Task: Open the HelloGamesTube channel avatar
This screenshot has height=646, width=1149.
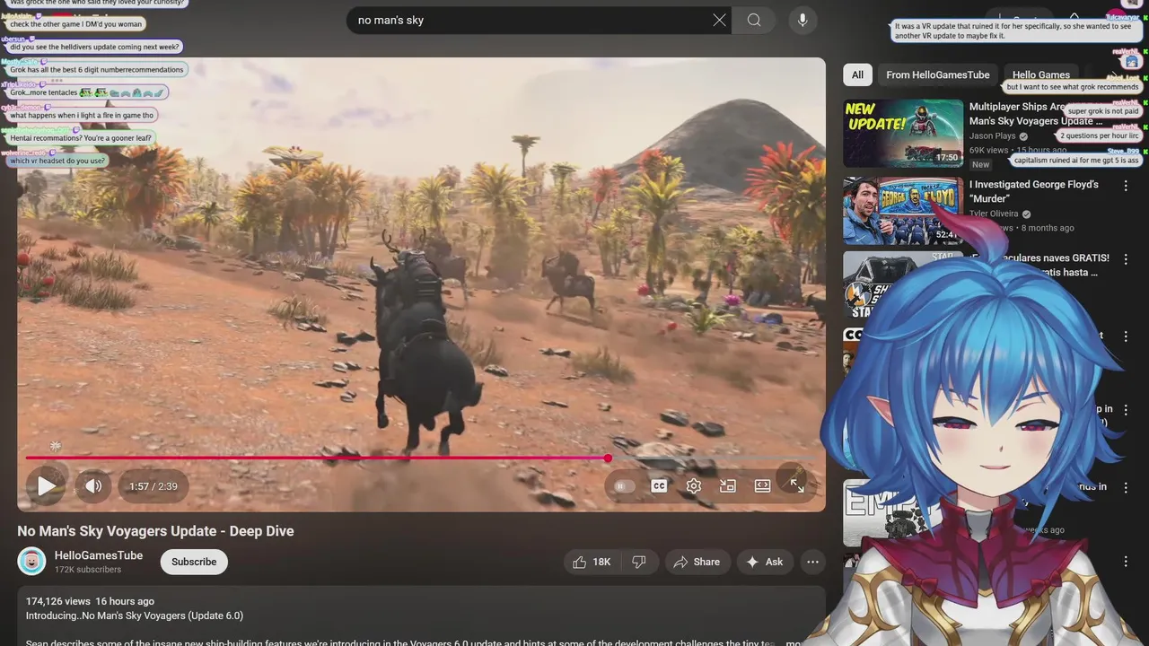Action: 31,562
